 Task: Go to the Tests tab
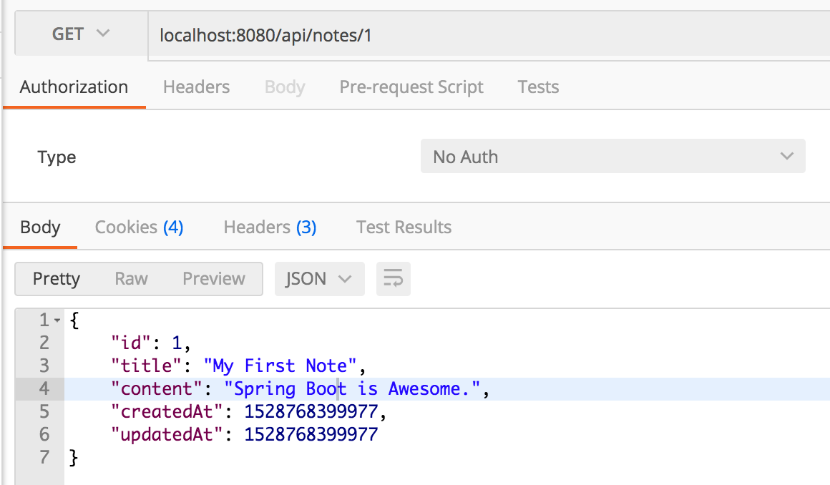[x=538, y=87]
